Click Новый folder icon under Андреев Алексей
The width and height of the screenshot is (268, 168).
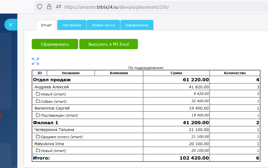pos(38,94)
